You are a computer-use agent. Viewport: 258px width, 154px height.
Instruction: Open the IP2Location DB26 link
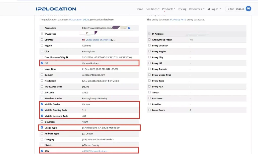[x=79, y=19]
